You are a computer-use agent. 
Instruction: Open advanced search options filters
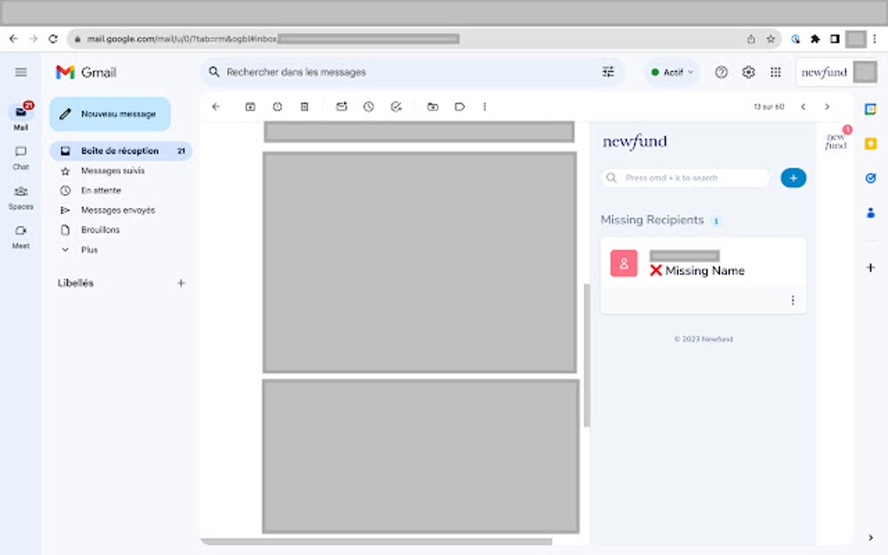click(609, 72)
